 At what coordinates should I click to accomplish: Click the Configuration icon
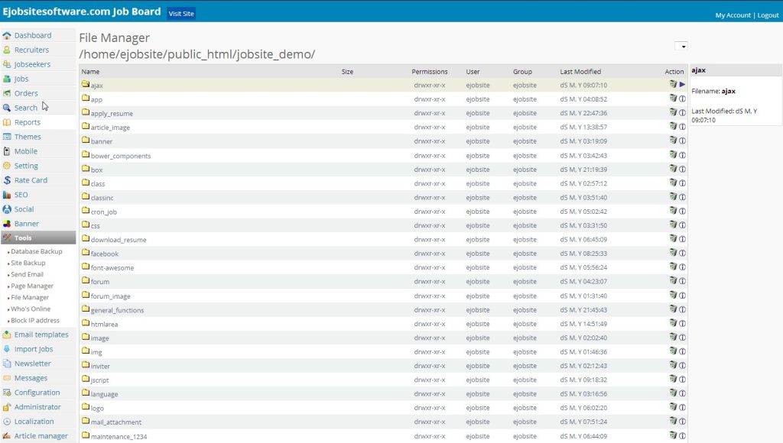coord(6,393)
